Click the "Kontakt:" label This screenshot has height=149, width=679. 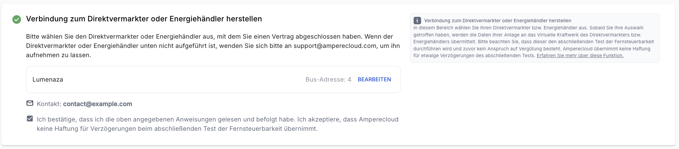(49, 104)
